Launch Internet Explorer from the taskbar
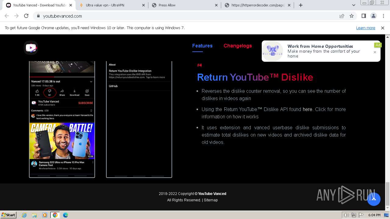Viewport: 390px width, 219px height. coord(24,215)
